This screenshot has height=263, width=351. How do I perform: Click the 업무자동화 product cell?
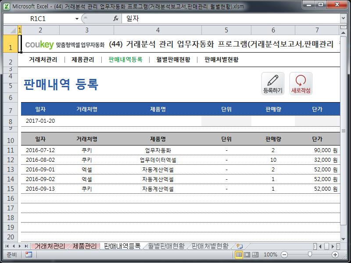(x=158, y=150)
